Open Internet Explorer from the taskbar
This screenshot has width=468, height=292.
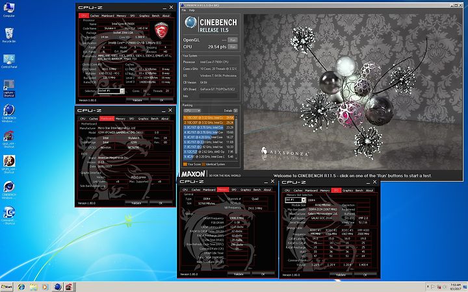point(21,287)
